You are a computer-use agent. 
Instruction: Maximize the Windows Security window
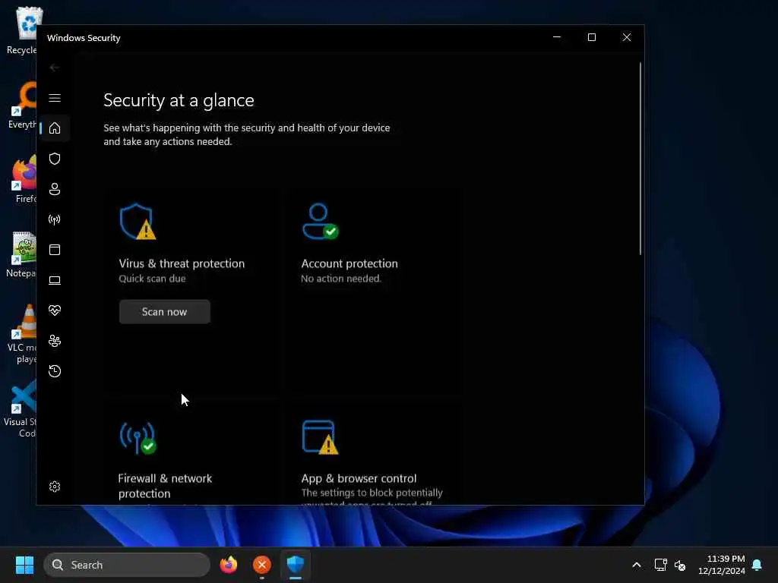pyautogui.click(x=591, y=38)
